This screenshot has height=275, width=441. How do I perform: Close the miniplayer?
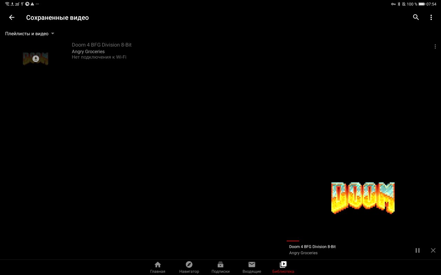[x=433, y=250]
